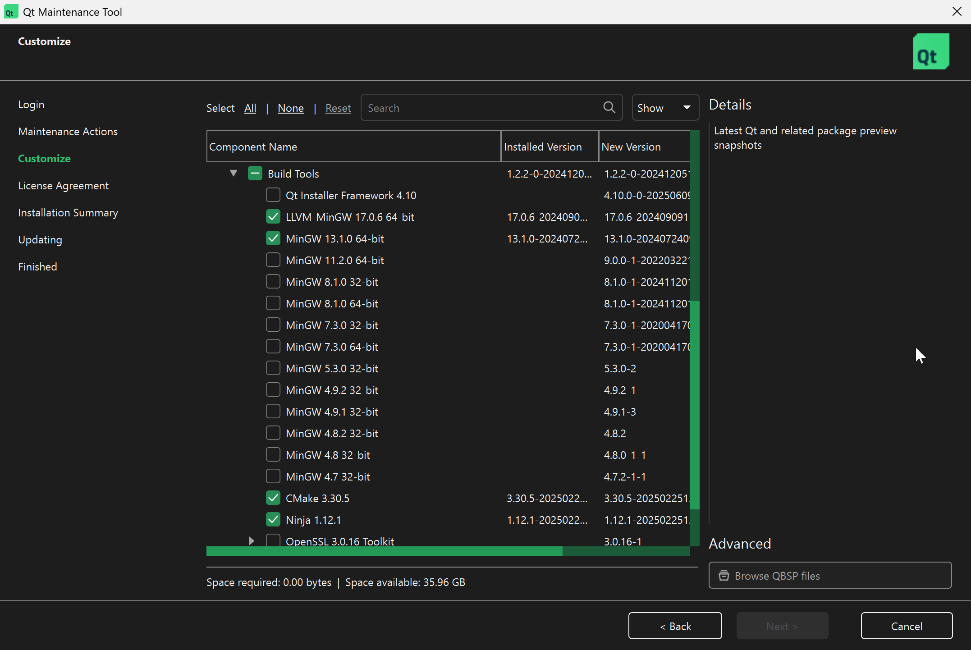Screen dimensions: 971x650
Task: Click the QBSP archive icon
Action: tap(724, 576)
